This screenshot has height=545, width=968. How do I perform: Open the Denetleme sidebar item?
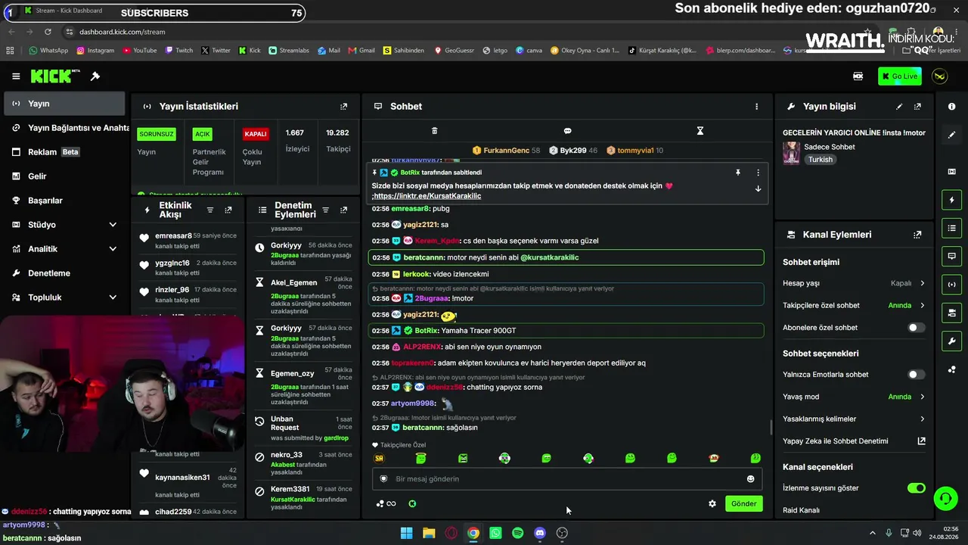[64, 273]
